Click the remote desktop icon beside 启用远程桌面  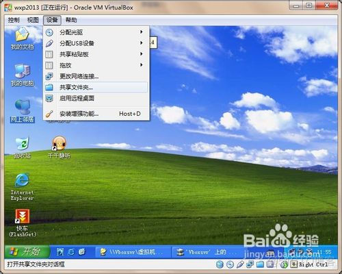49,98
